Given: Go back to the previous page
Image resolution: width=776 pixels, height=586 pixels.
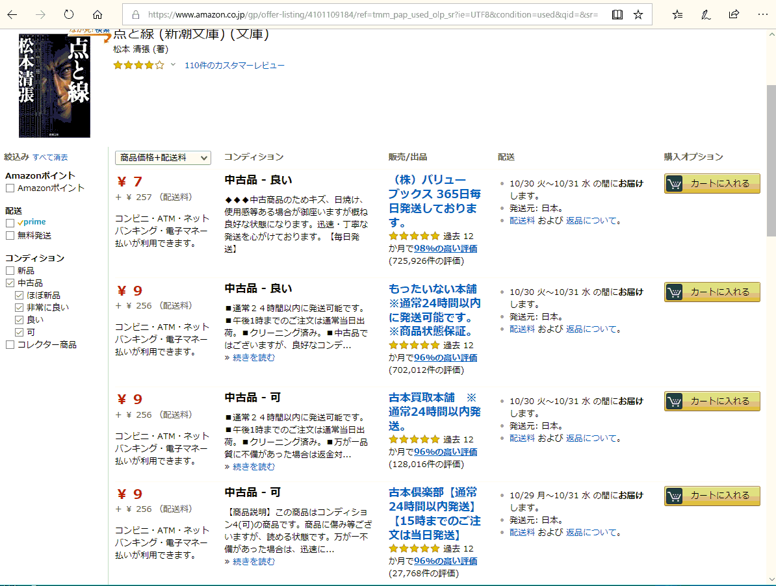Looking at the screenshot, I should coord(12,14).
